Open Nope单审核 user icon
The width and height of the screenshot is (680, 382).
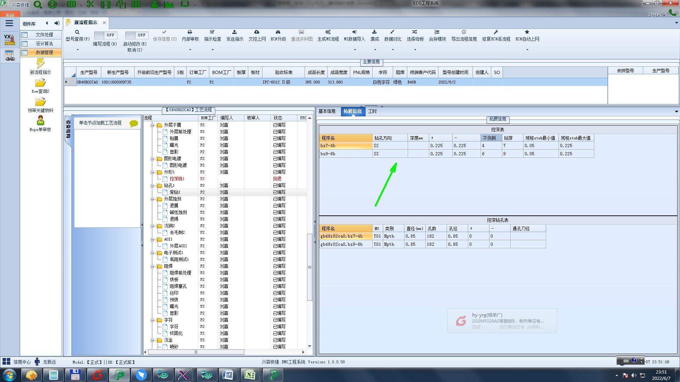tap(40, 121)
